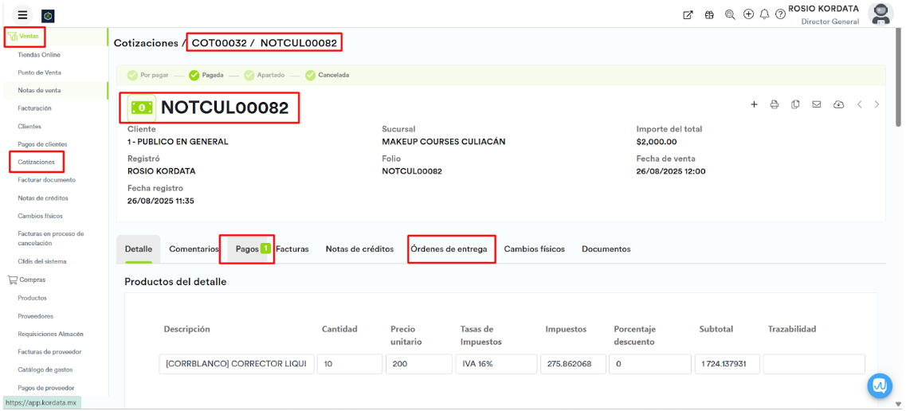Click the search magnifier icon in header
The width and height of the screenshot is (906, 411).
(730, 14)
